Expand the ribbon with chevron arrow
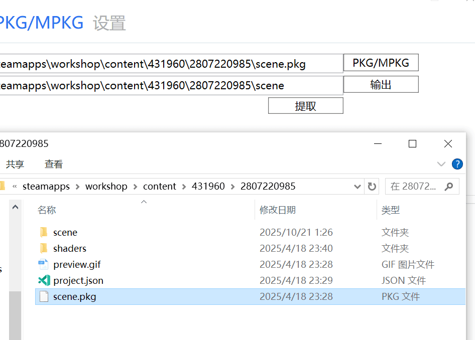This screenshot has height=340, width=475. 441,164
